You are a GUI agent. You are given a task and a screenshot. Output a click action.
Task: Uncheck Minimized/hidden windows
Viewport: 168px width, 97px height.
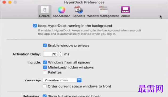[45, 67]
